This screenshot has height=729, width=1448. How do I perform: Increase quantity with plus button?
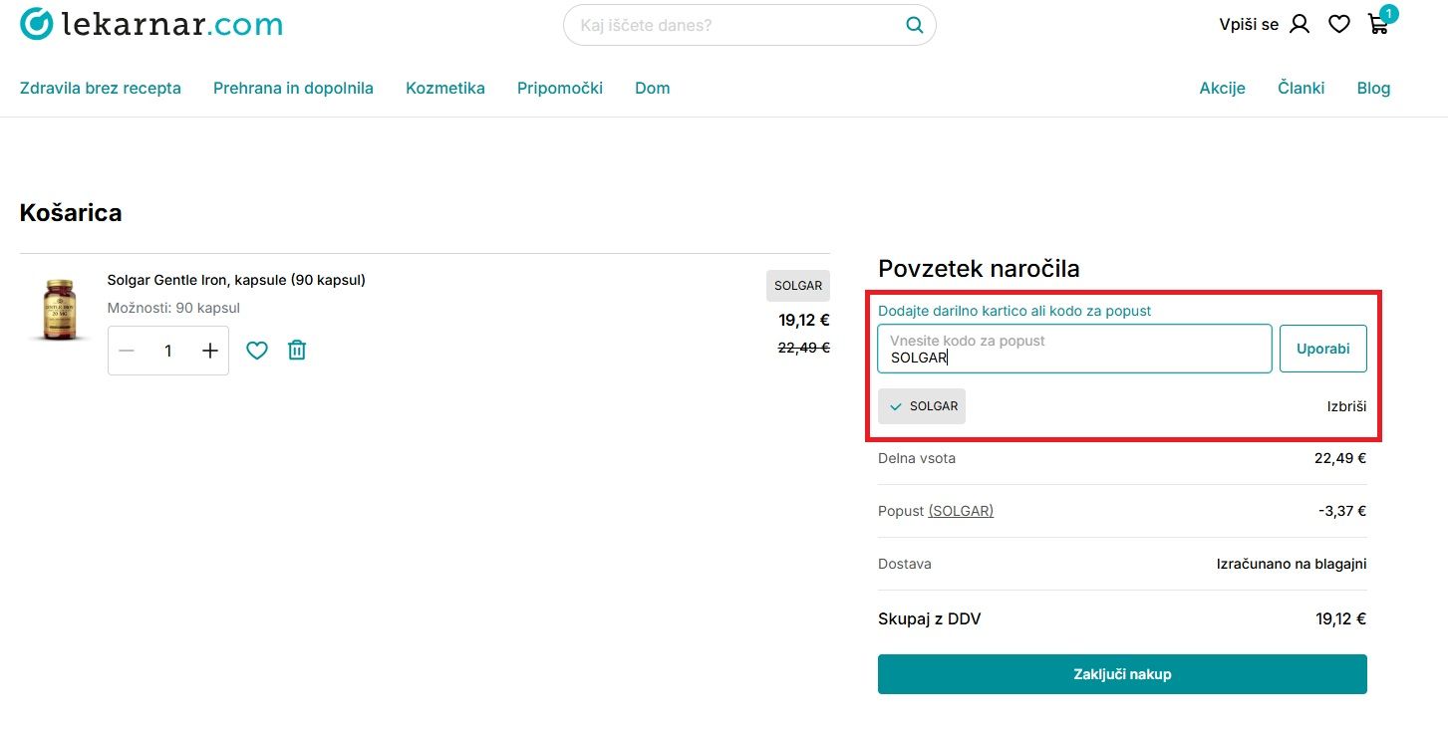[x=210, y=351]
